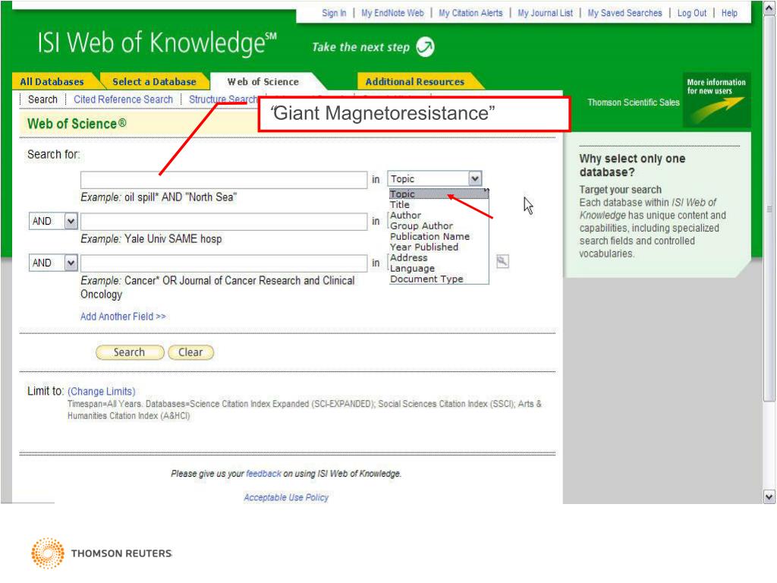Image resolution: width=777 pixels, height=583 pixels.
Task: Click the search aid magnifier icon
Action: (502, 261)
